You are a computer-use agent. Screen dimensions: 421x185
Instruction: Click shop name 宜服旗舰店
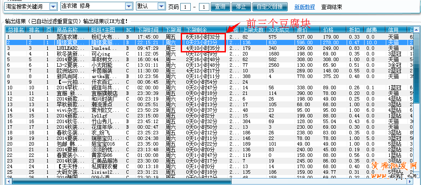pos(104,93)
